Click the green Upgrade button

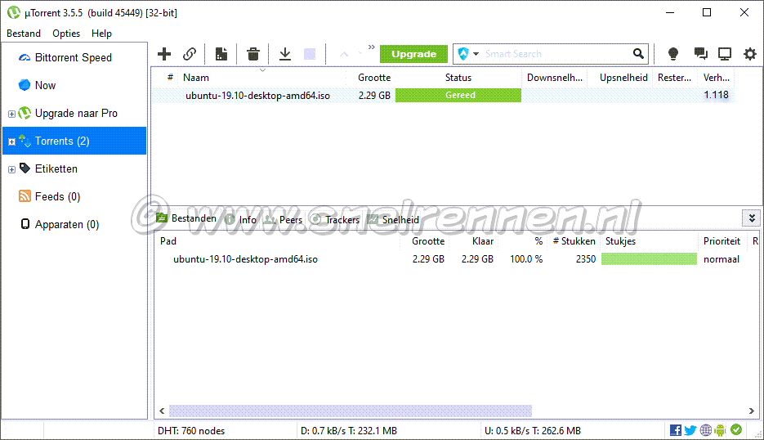[413, 54]
